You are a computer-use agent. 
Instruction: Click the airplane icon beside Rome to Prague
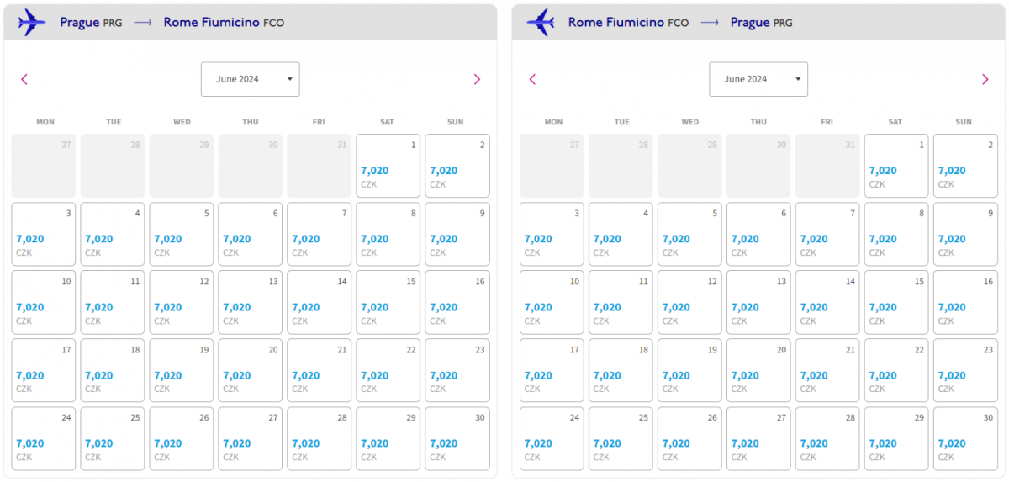click(x=540, y=22)
